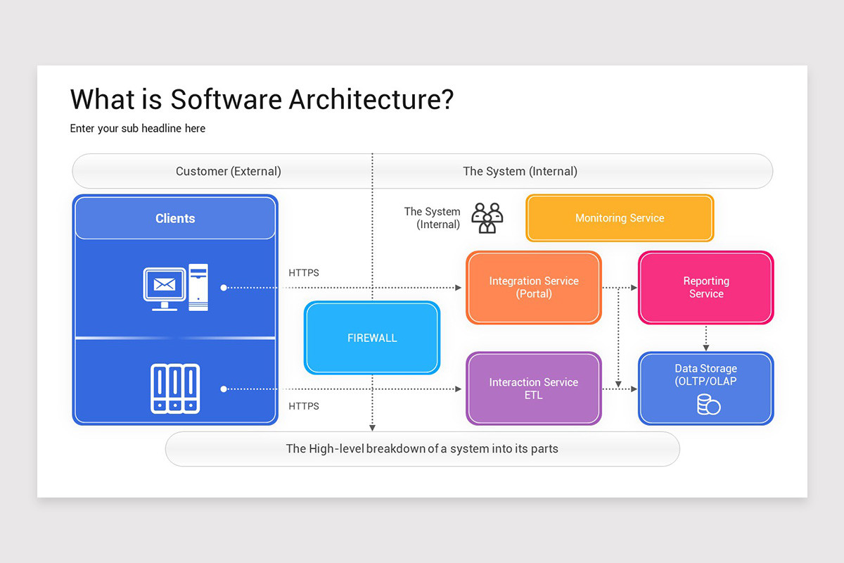This screenshot has width=844, height=563.
Task: Select the Customer (External) header
Action: point(229,171)
